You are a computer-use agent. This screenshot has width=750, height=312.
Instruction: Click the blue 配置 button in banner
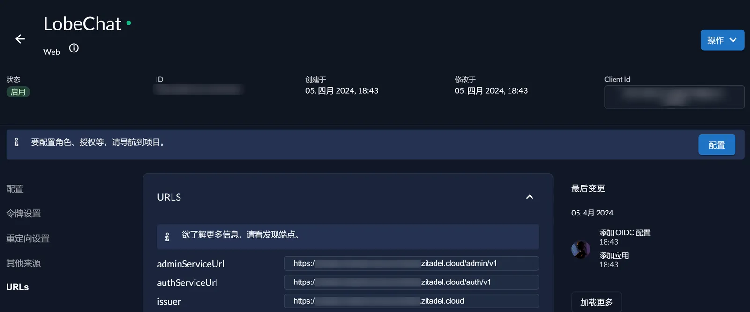[716, 145]
